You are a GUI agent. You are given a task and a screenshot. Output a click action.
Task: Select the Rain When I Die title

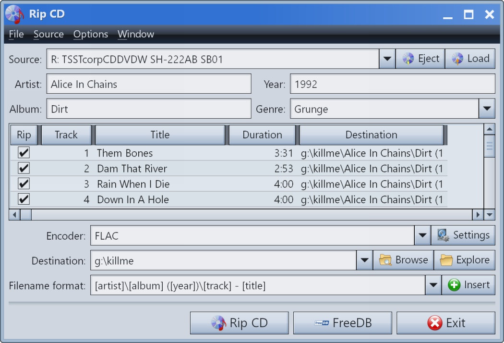pos(133,184)
